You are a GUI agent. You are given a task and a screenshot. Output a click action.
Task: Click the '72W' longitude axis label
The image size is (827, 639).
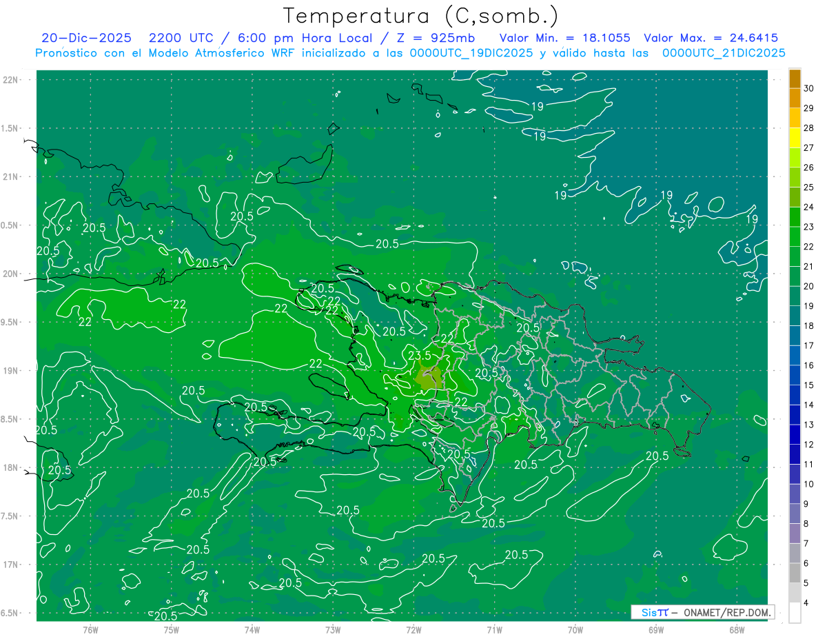pos(413,629)
